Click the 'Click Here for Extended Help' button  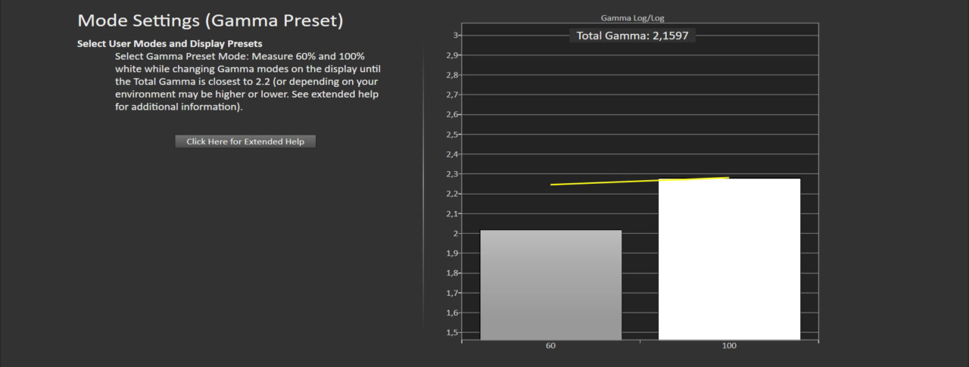click(245, 142)
